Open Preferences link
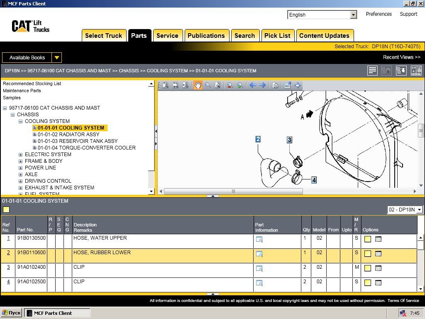425x319 pixels. (x=379, y=14)
